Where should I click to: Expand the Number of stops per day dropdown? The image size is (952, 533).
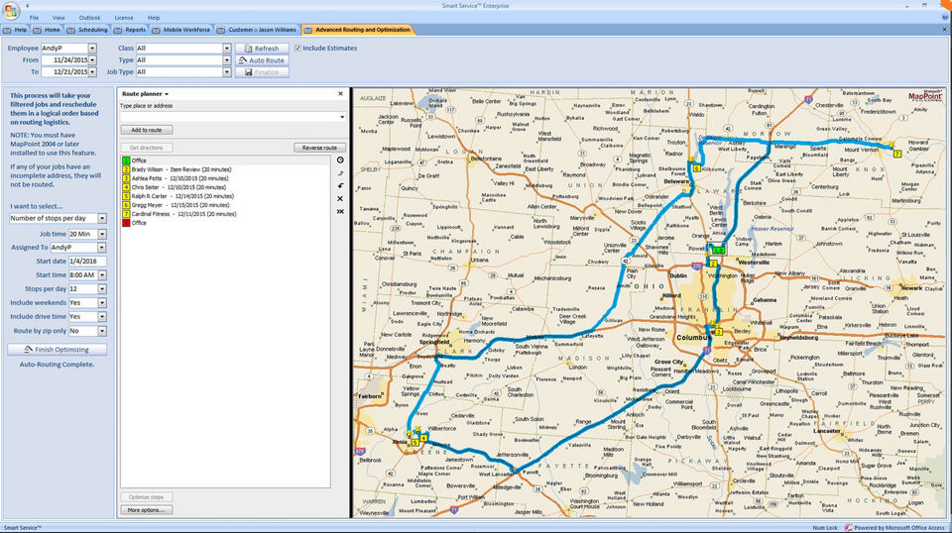click(102, 218)
